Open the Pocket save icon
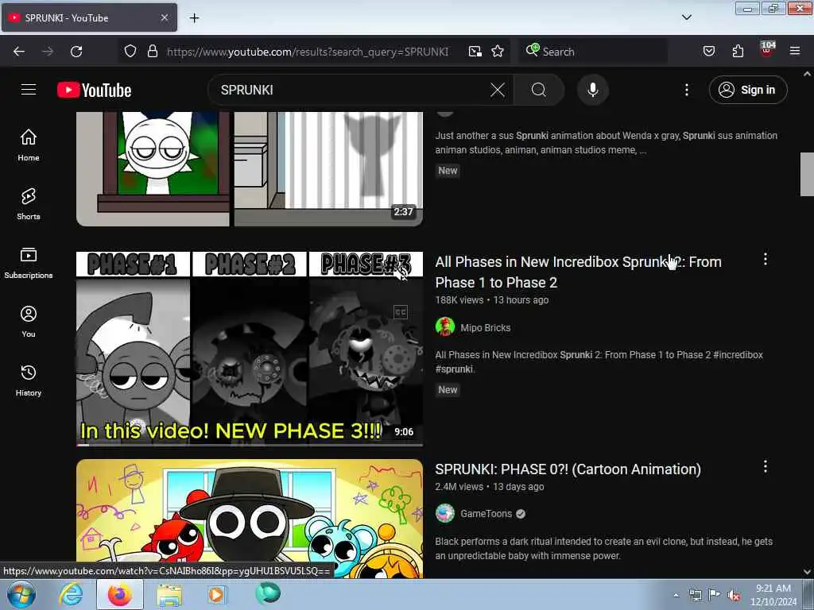Screen dimensions: 814x610 pos(708,51)
